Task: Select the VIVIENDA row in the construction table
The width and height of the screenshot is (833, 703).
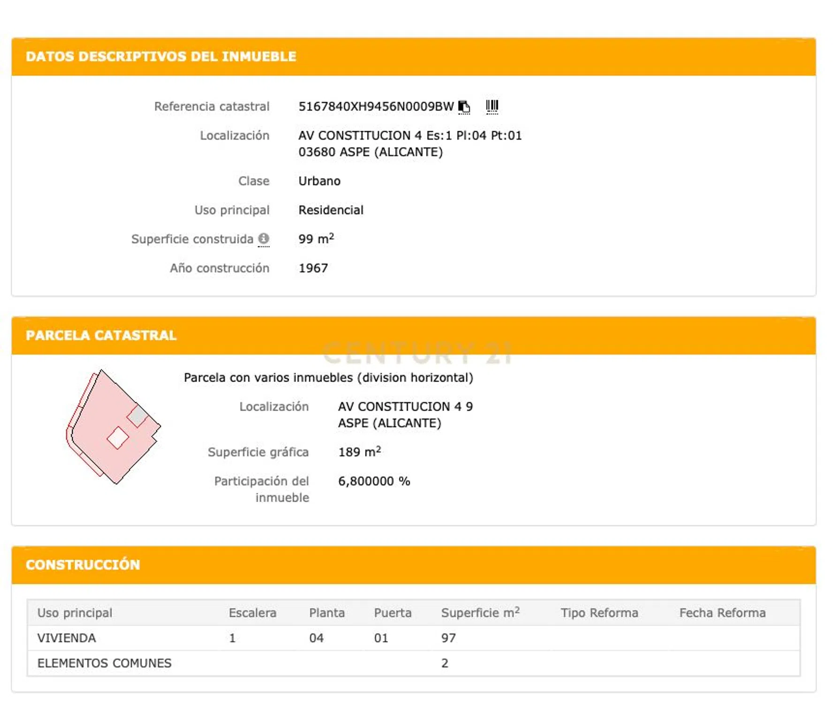Action: point(67,638)
